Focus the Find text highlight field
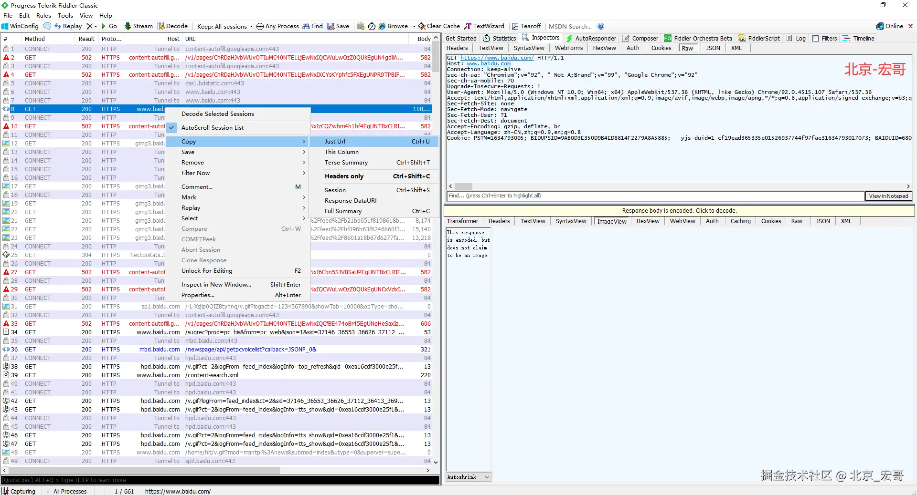Image resolution: width=917 pixels, height=495 pixels. (655, 196)
